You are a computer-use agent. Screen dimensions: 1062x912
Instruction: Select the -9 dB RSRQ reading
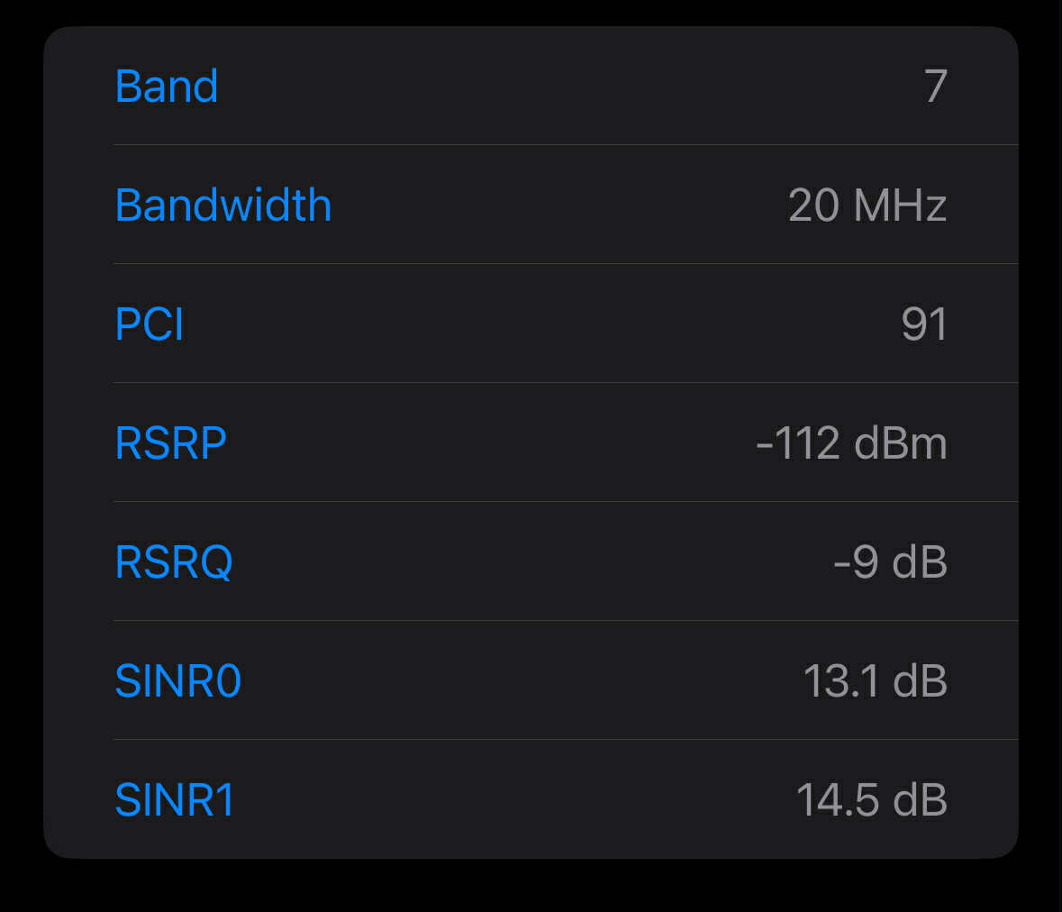(x=890, y=562)
